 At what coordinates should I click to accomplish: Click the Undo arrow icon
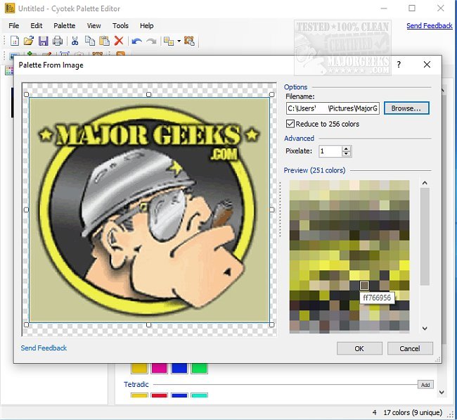point(136,41)
